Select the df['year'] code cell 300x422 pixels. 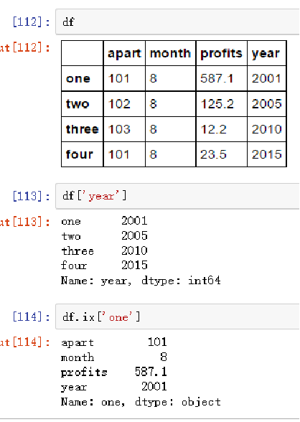point(177,196)
